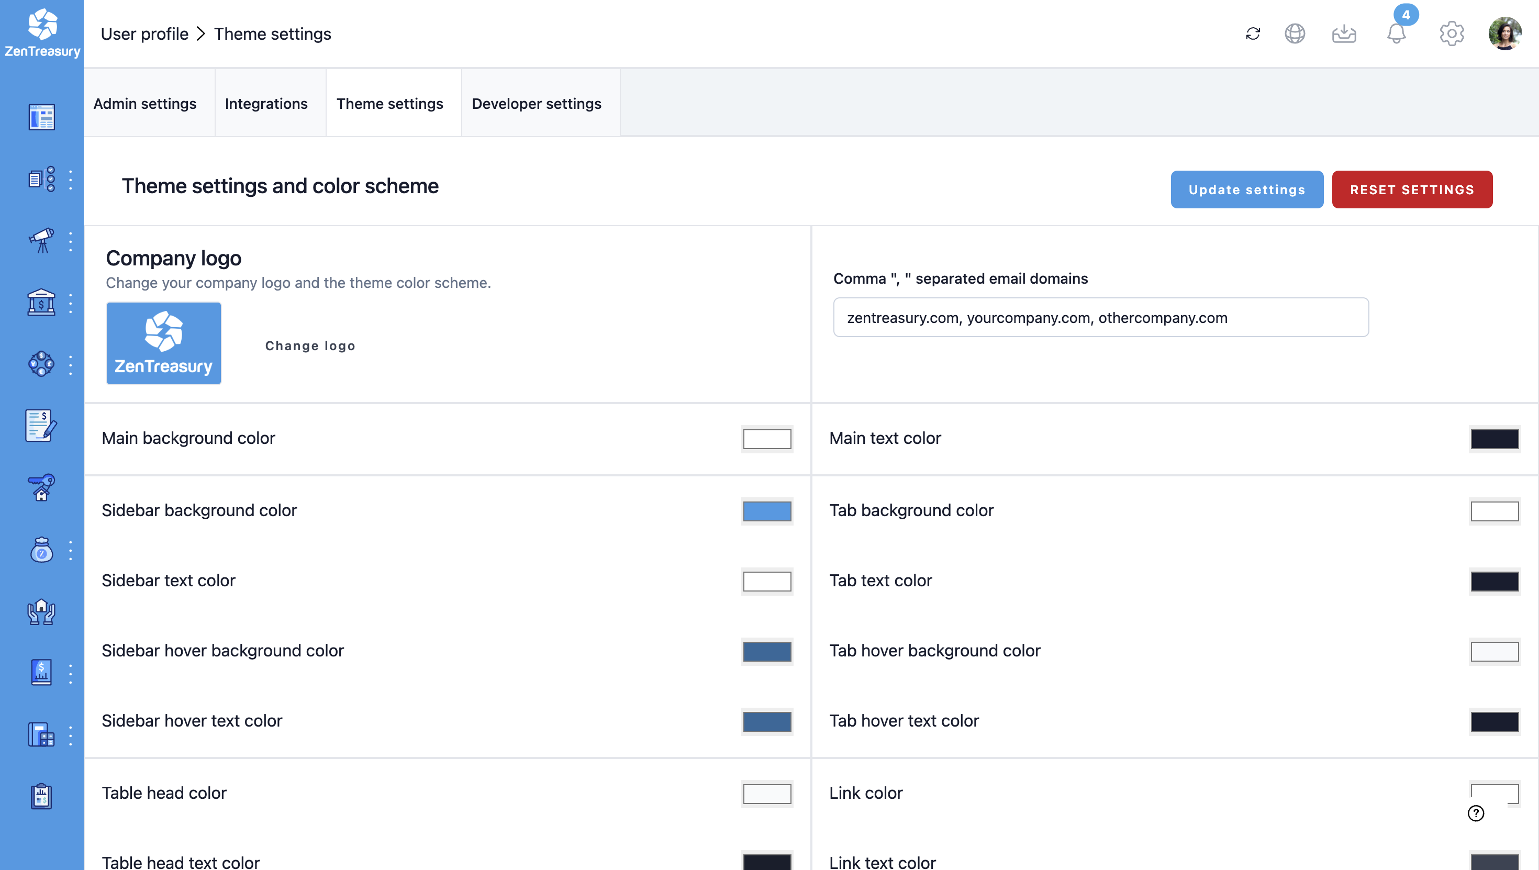
Task: Open the Main text color swatch
Action: 1494,439
